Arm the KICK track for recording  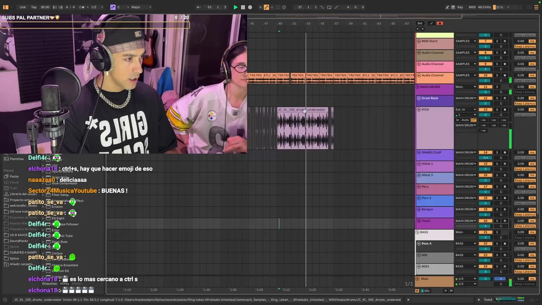pyautogui.click(x=504, y=110)
